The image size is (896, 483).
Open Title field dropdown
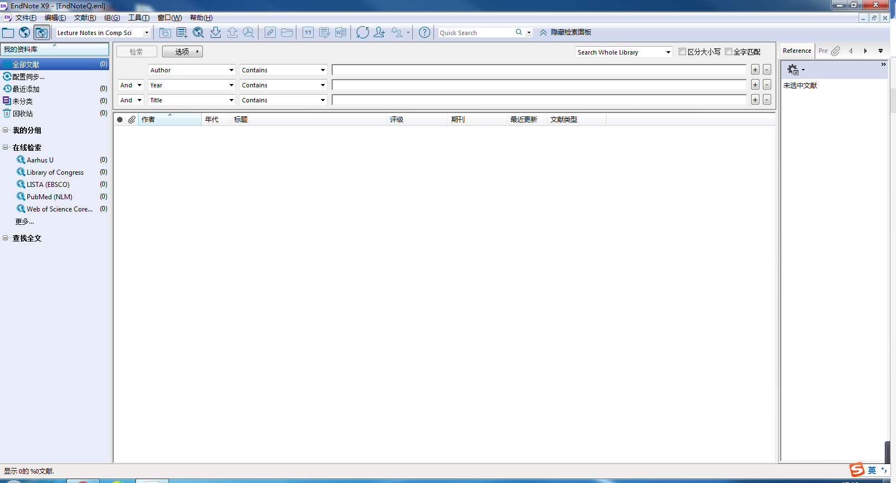click(231, 100)
